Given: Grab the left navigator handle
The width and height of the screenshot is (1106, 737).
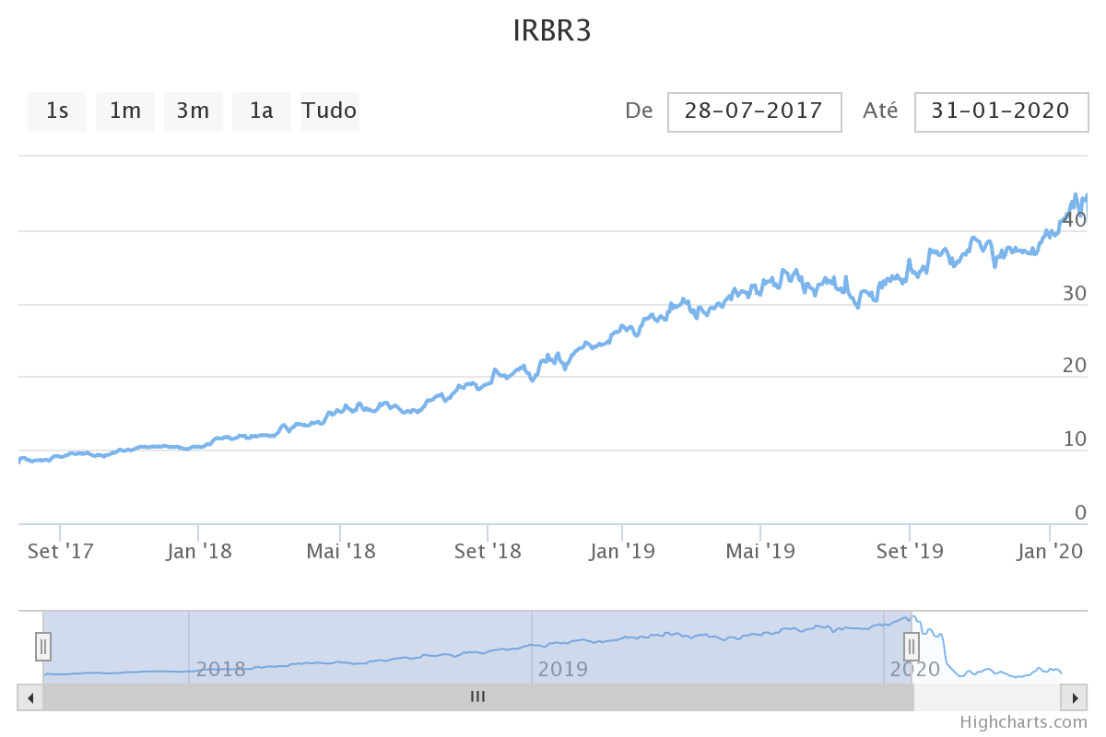Looking at the screenshot, I should (x=43, y=647).
